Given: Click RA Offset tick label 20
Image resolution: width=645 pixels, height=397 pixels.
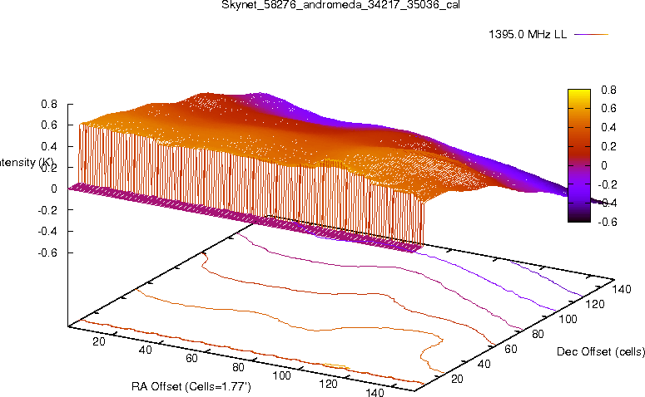Looking at the screenshot, I should tap(99, 341).
